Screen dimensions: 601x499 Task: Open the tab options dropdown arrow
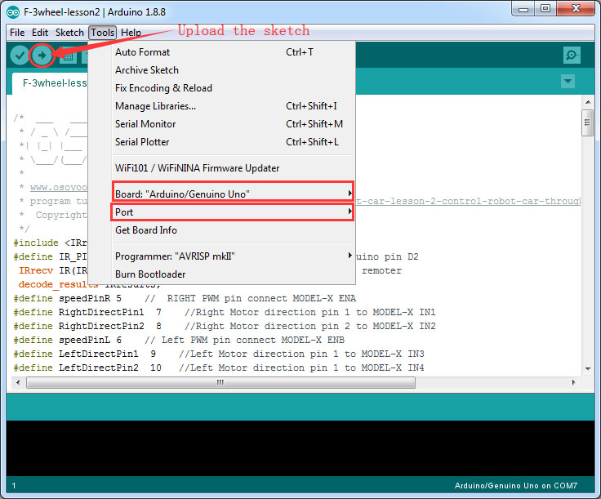(x=568, y=81)
